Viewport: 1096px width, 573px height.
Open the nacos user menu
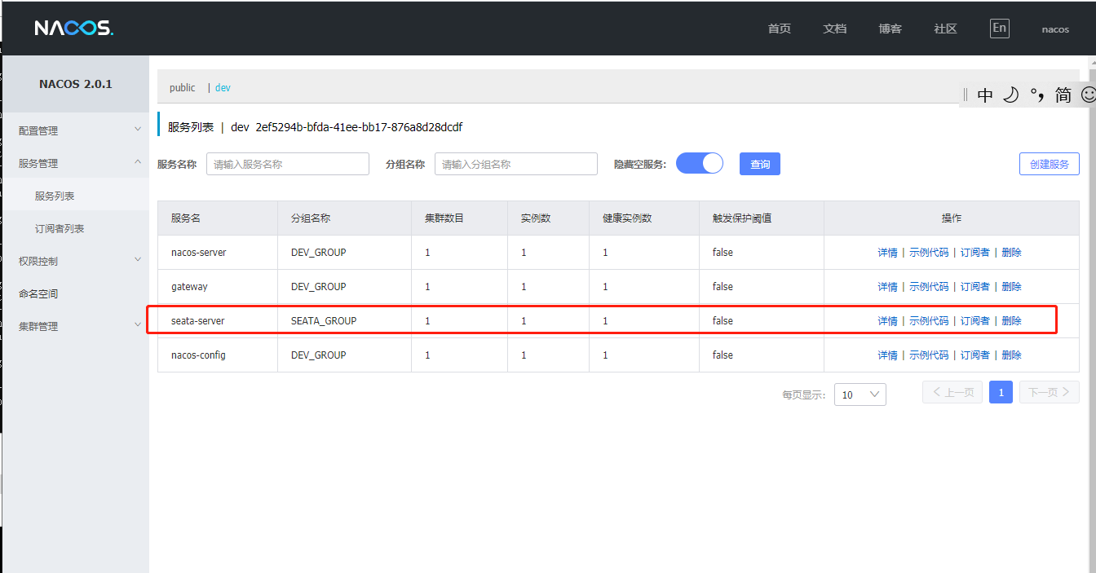pyautogui.click(x=1055, y=29)
